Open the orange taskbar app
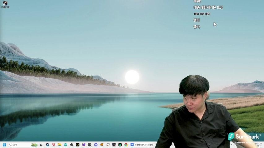 coord(102,145)
